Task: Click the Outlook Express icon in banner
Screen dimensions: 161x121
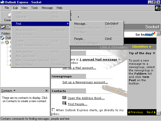Action: coord(3,27)
